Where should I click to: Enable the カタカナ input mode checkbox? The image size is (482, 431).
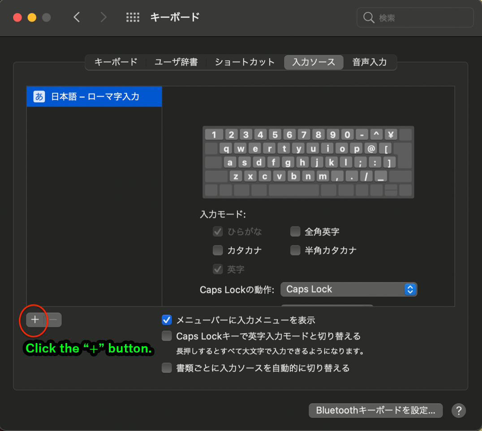tap(218, 250)
